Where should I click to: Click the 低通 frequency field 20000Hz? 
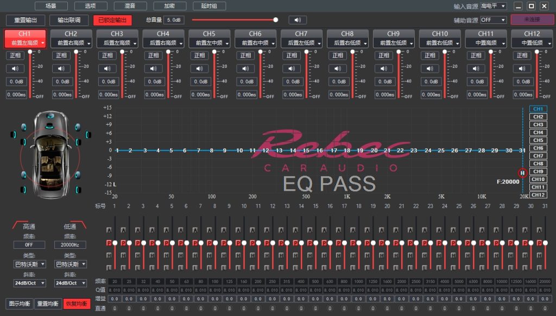click(x=70, y=244)
